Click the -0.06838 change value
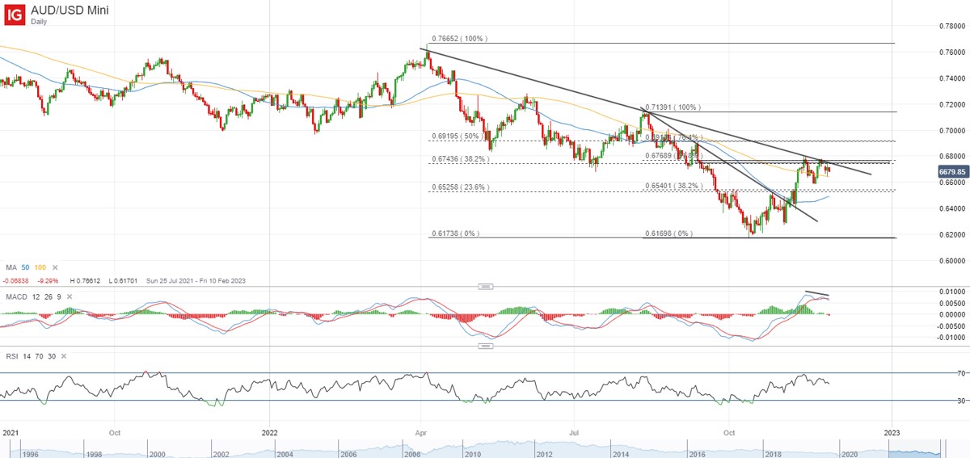 [x=15, y=280]
